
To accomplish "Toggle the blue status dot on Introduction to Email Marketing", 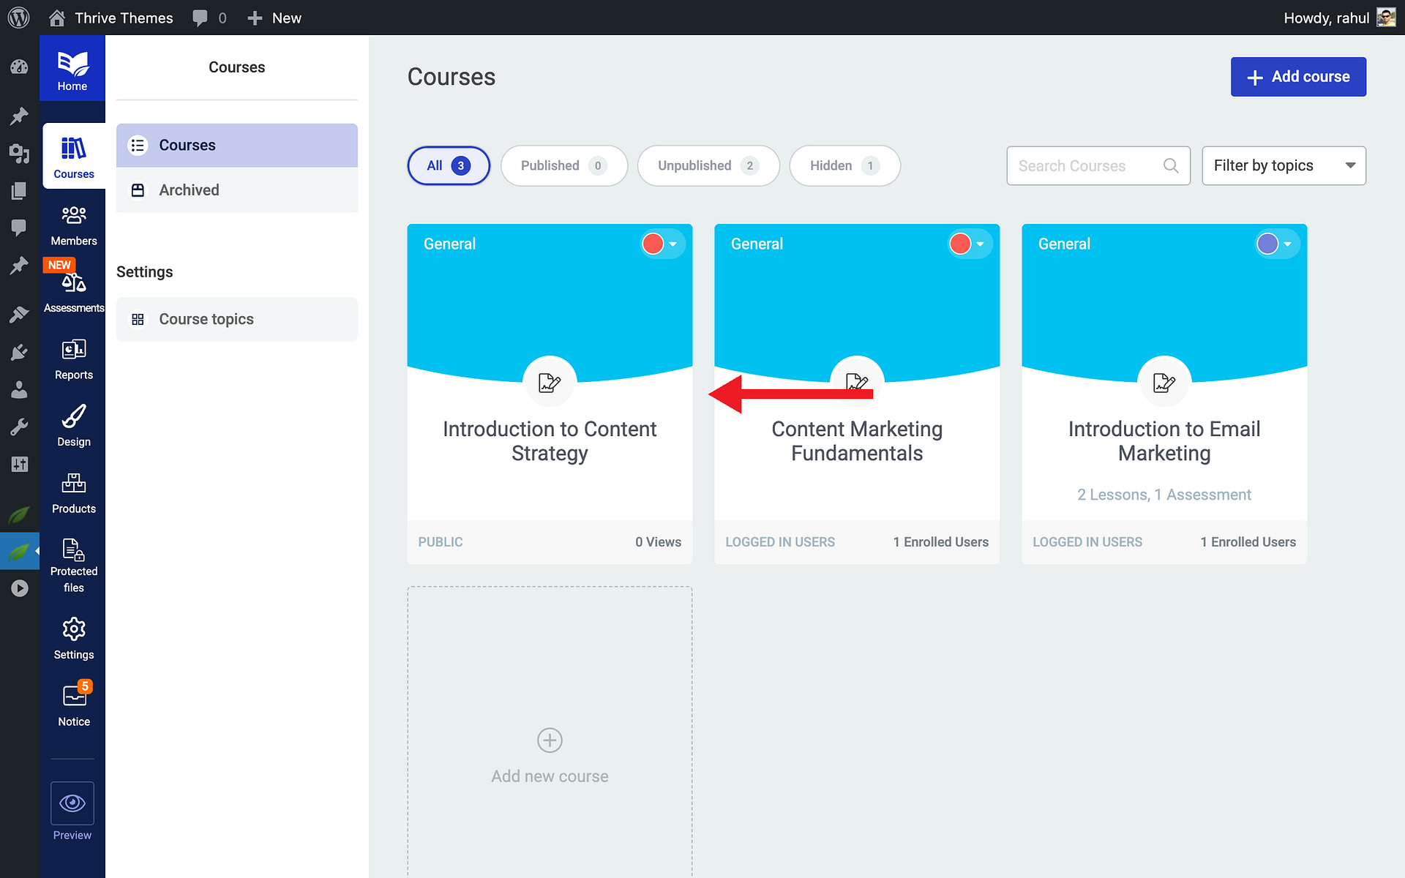I will click(1267, 244).
